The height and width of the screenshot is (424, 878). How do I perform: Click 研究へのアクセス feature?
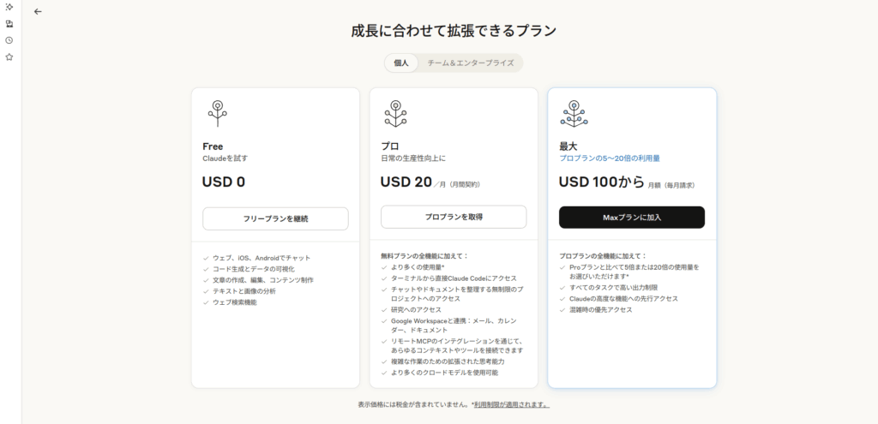pos(416,309)
